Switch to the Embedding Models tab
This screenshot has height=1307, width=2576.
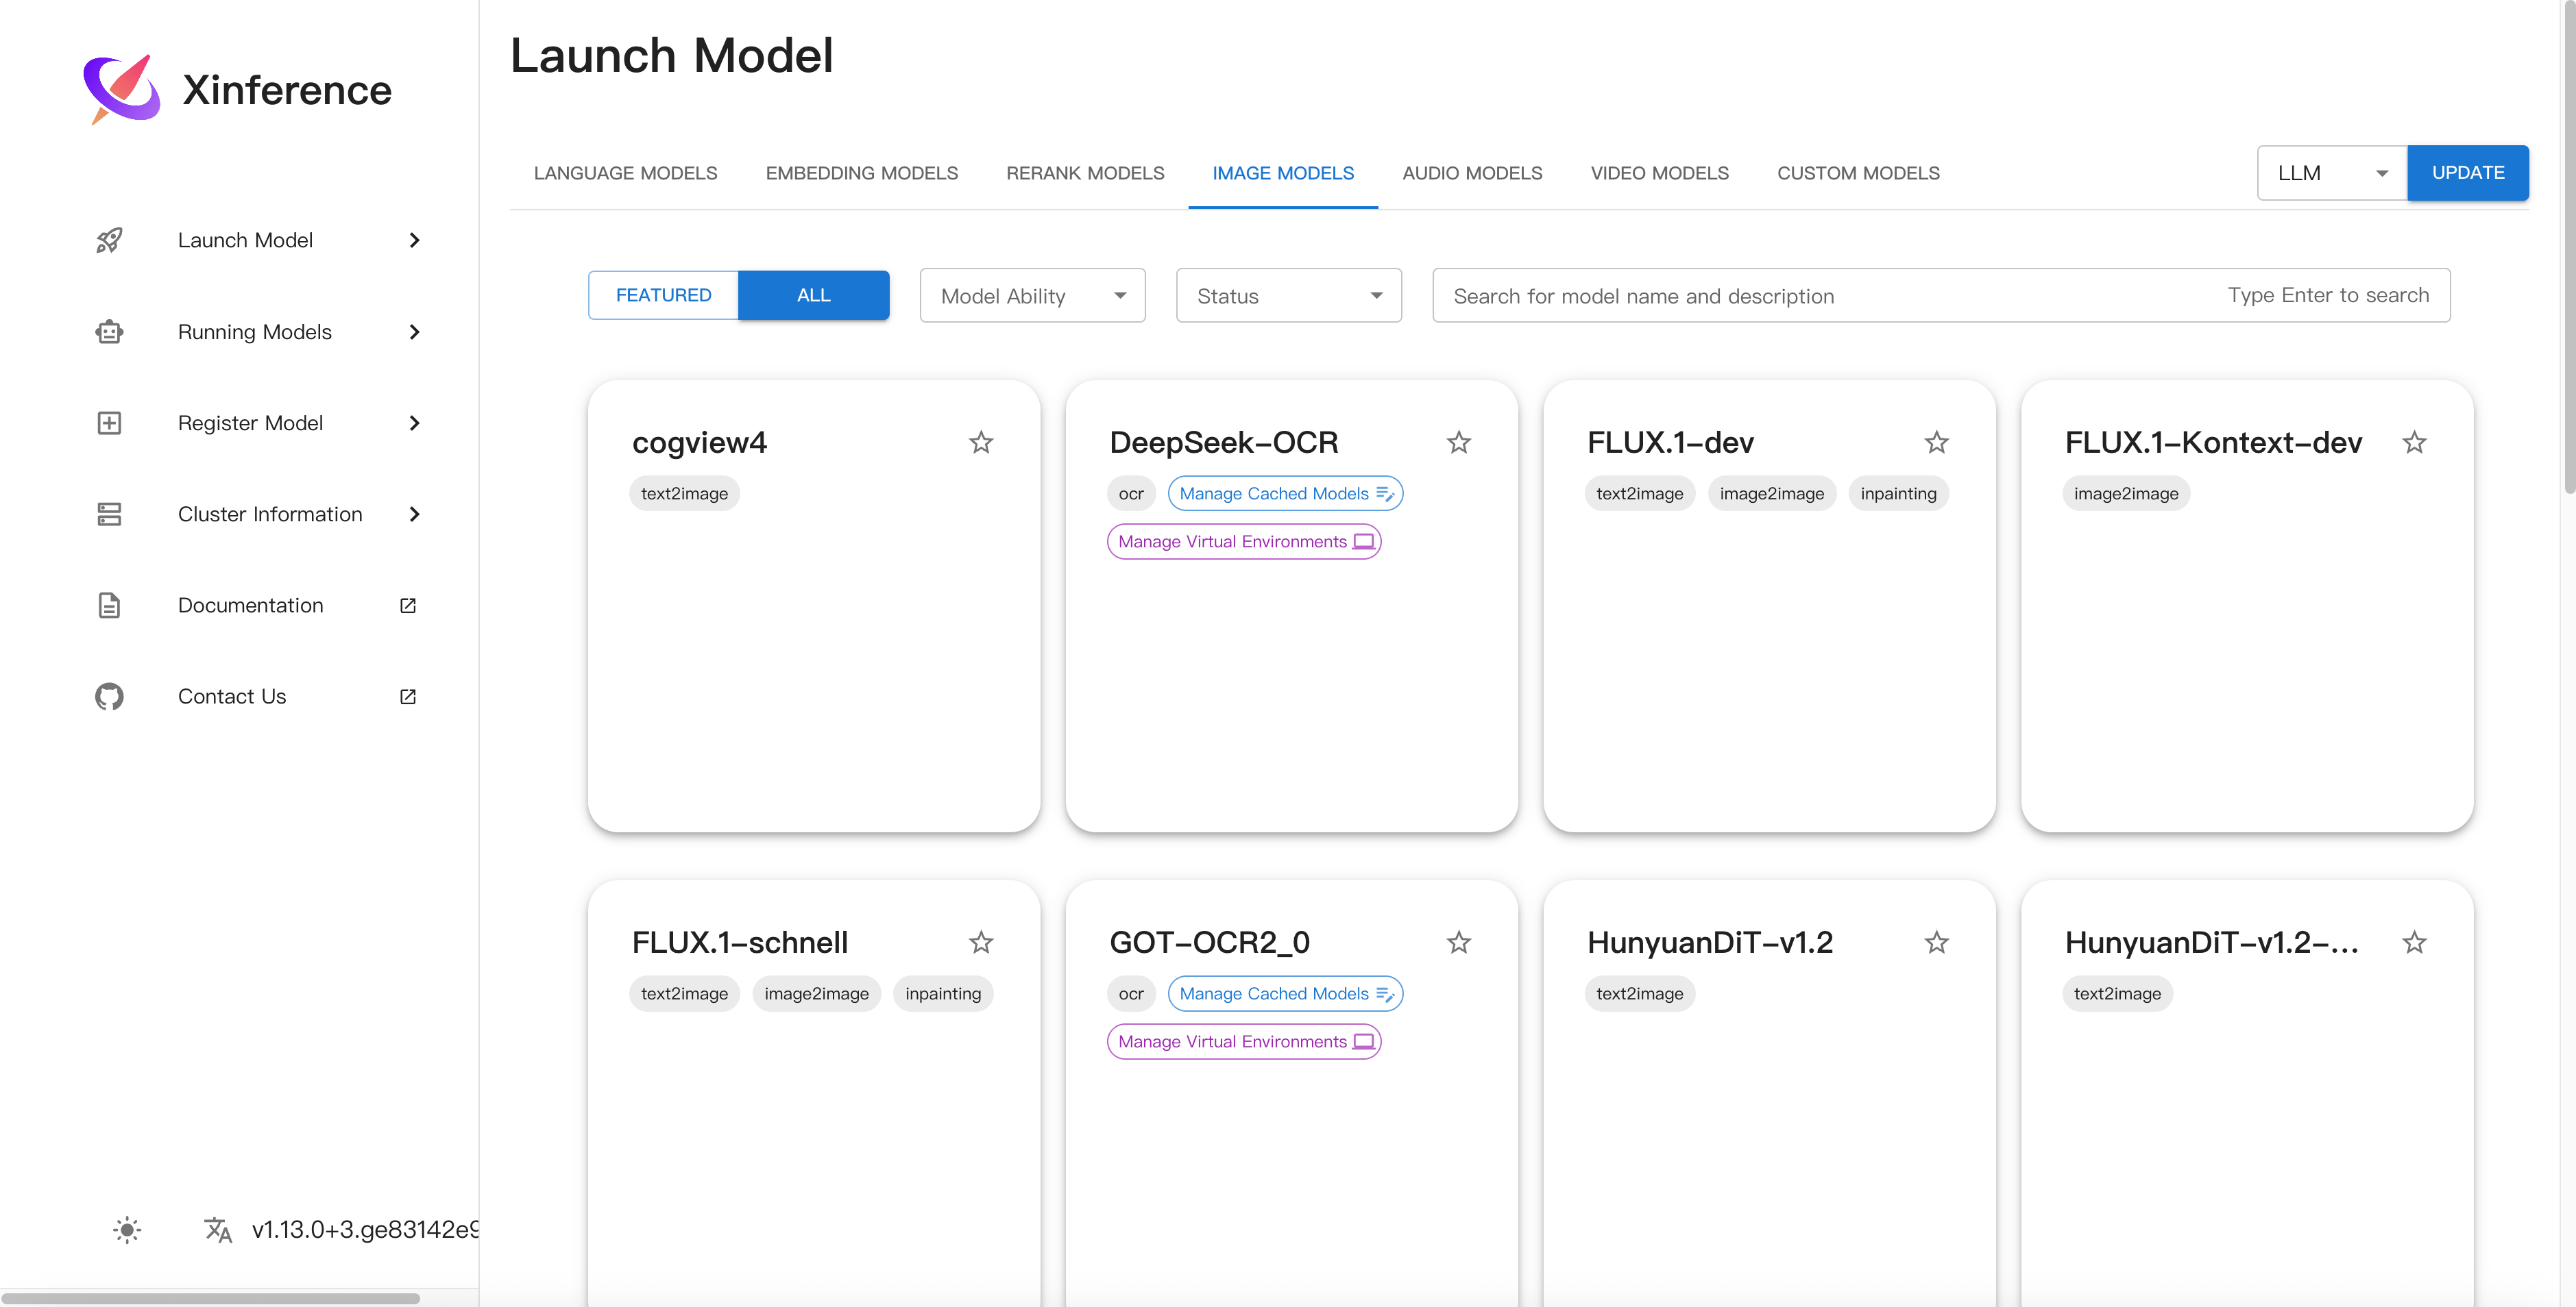pos(862,173)
